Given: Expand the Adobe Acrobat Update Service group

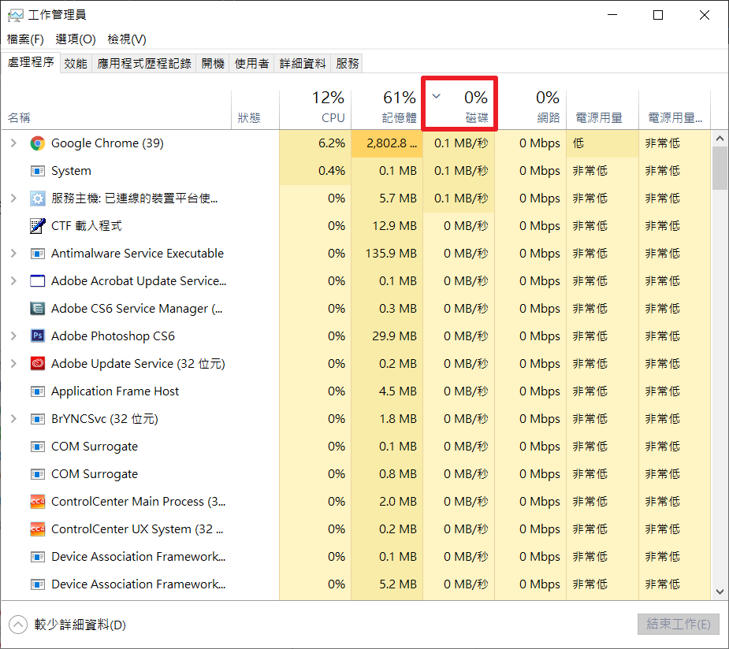Looking at the screenshot, I should (x=13, y=281).
